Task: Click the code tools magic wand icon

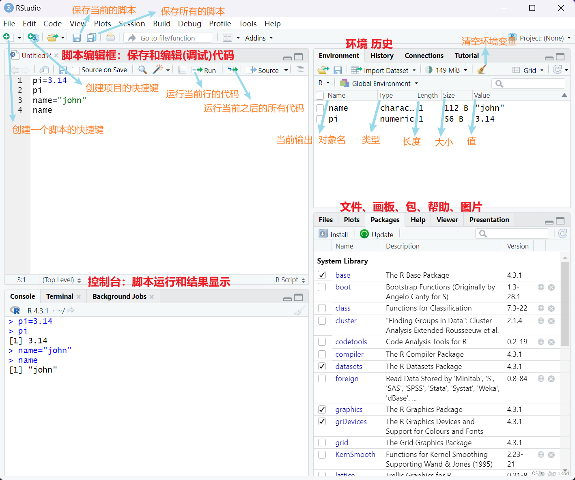Action: pyautogui.click(x=158, y=70)
